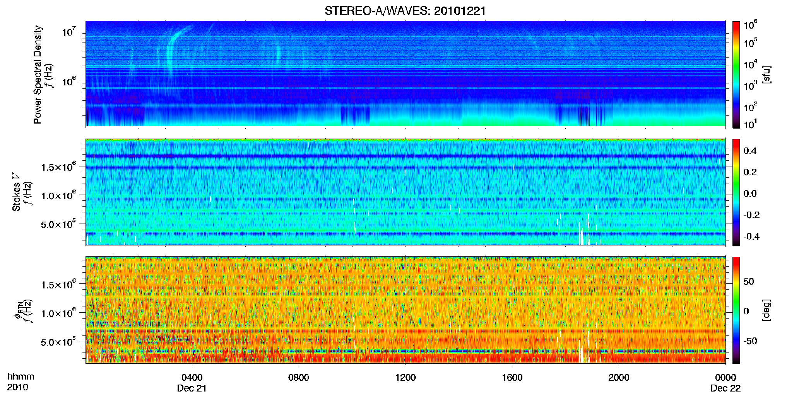
Task: Select the 0.2 tick on the Stokes V colorbar
Action: pos(750,172)
